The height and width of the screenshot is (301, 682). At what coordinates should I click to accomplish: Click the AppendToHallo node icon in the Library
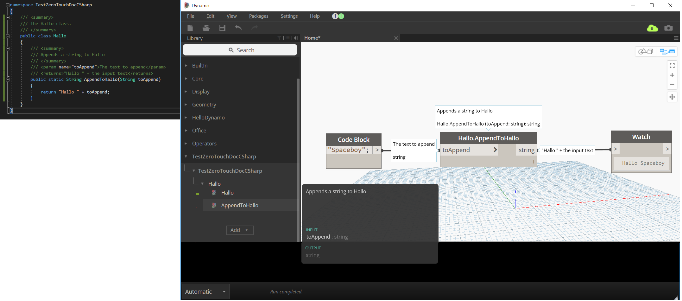(214, 205)
